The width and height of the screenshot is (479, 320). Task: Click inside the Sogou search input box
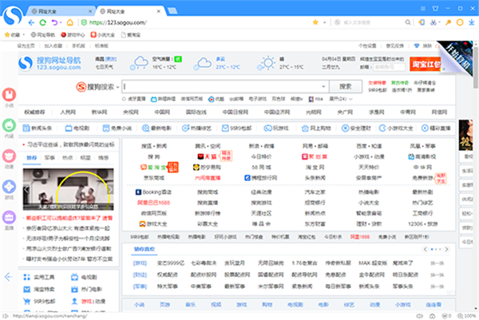(224, 86)
